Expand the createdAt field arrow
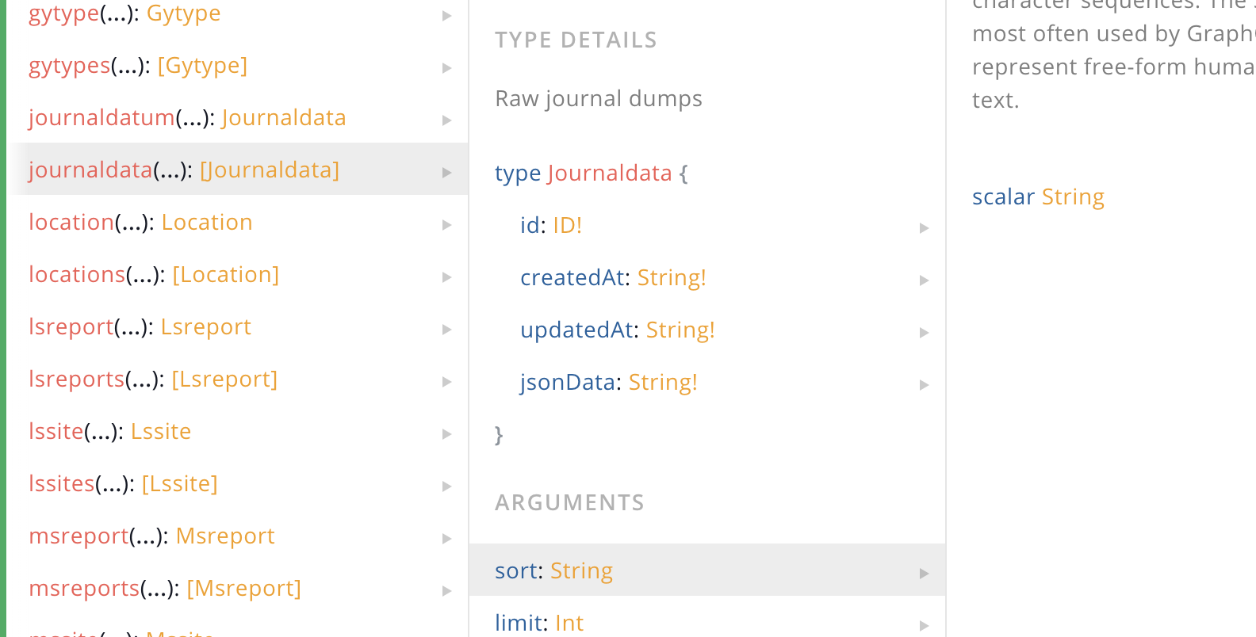The height and width of the screenshot is (637, 1256). point(925,280)
